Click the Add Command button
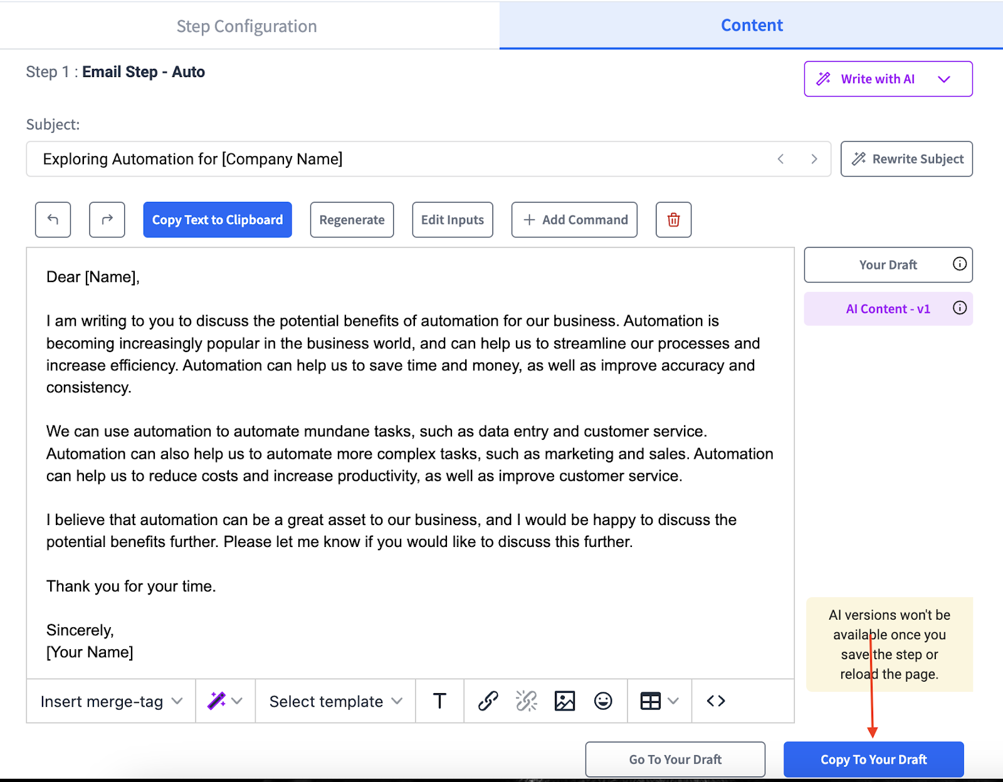 pyautogui.click(x=574, y=220)
